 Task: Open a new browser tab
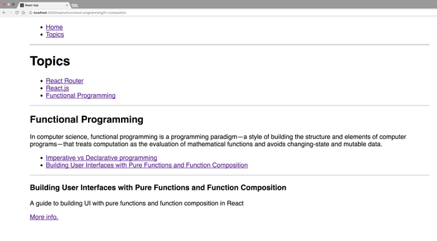pos(74,5)
